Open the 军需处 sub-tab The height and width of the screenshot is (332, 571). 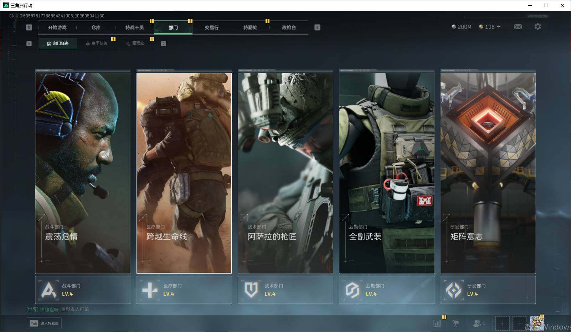(135, 43)
